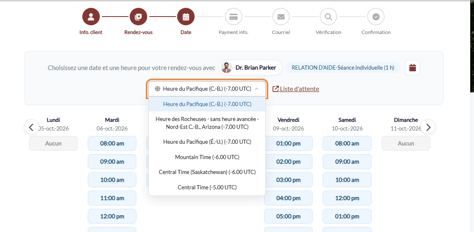The image size is (474, 232).
Task: Go to next week arrow
Action: [428, 127]
